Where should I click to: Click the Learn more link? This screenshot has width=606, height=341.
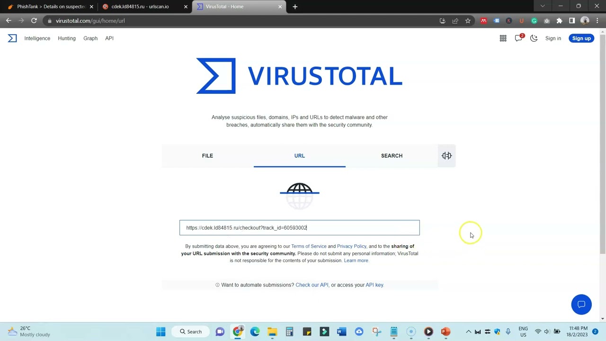click(356, 260)
